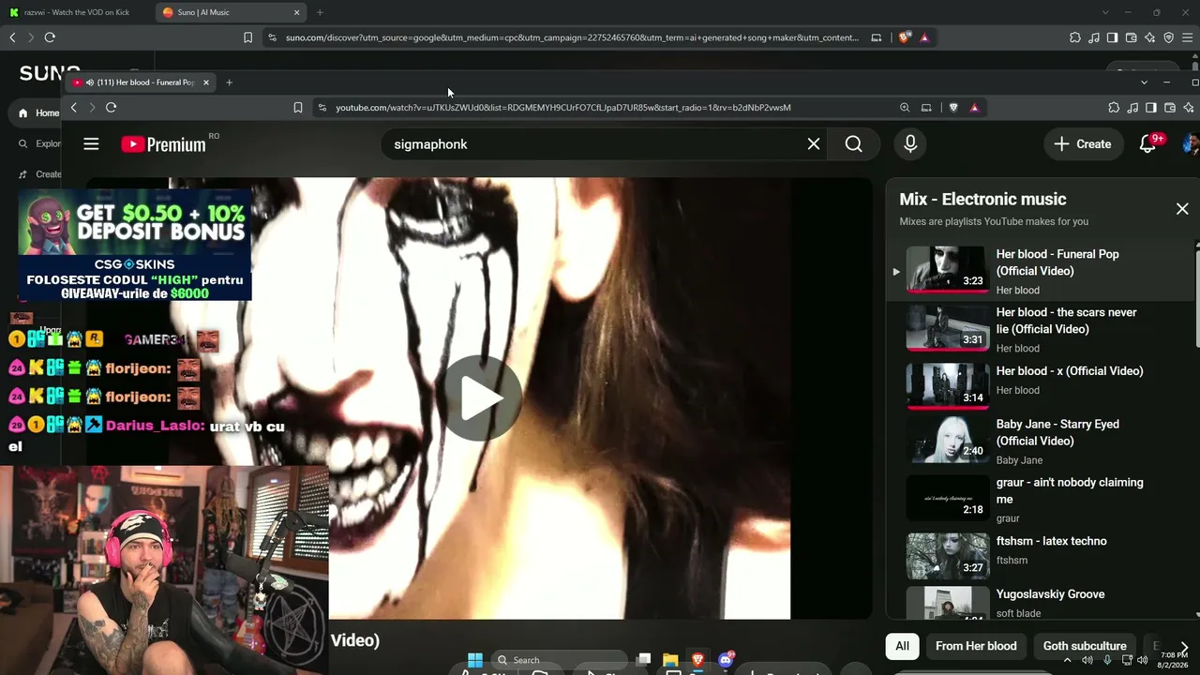Open Brave browser from the taskbar
Screen dimensions: 1200x675
[x=697, y=660]
